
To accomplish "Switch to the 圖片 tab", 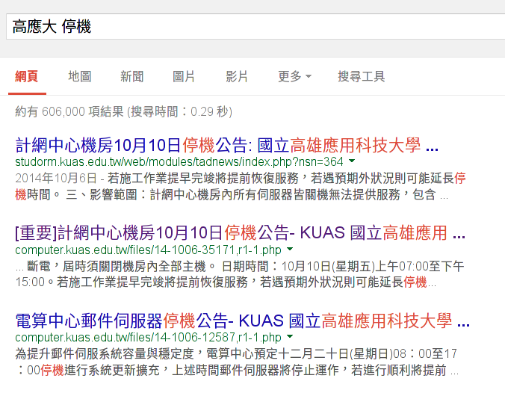I will pos(184,77).
